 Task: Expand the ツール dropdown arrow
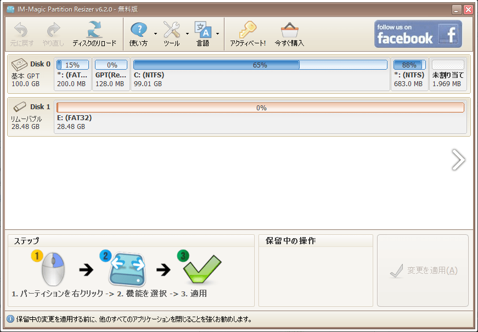(x=187, y=35)
